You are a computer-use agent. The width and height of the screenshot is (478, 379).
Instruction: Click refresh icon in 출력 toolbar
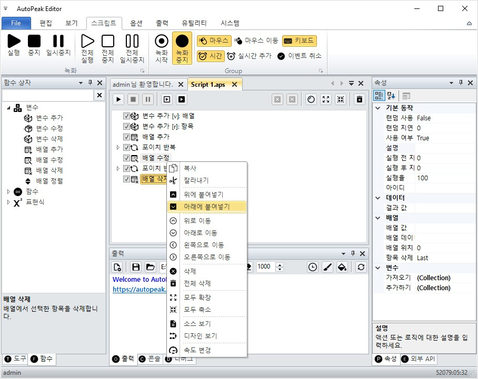point(361,267)
